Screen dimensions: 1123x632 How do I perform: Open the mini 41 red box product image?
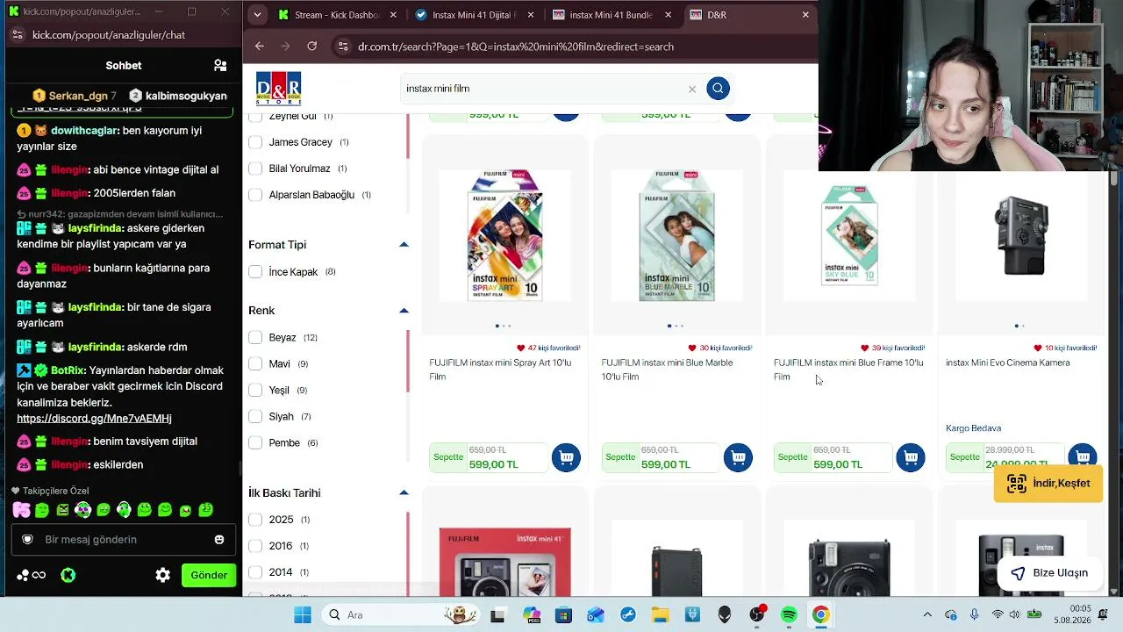tap(504, 562)
